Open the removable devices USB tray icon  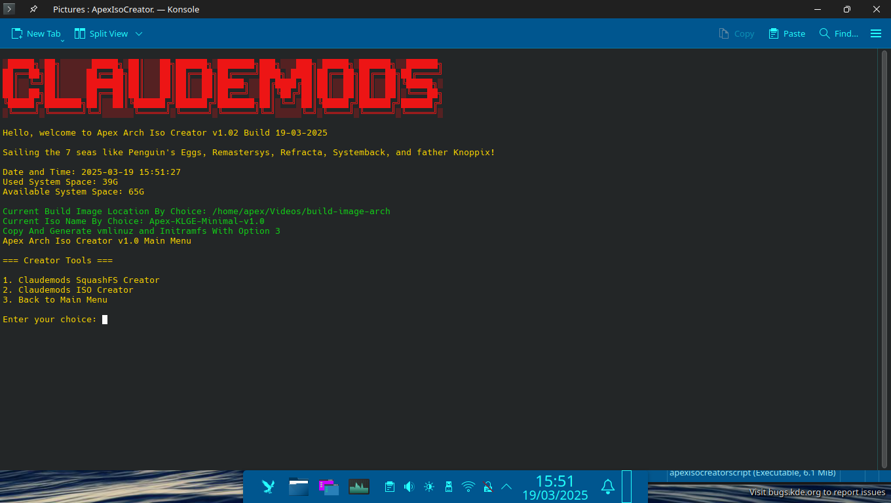(449, 487)
